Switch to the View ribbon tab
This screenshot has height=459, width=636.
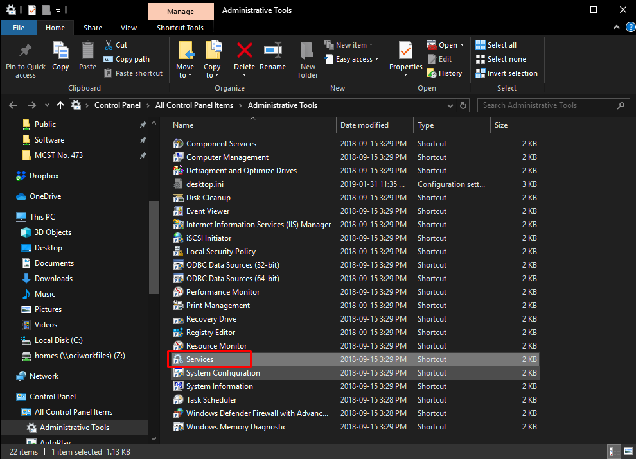pyautogui.click(x=128, y=28)
